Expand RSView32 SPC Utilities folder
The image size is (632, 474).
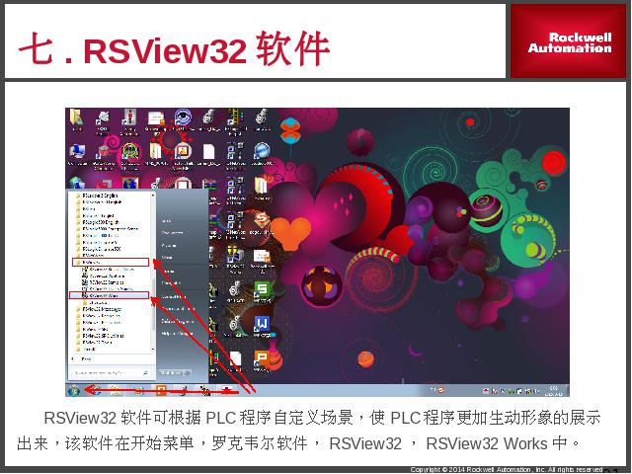point(100,336)
